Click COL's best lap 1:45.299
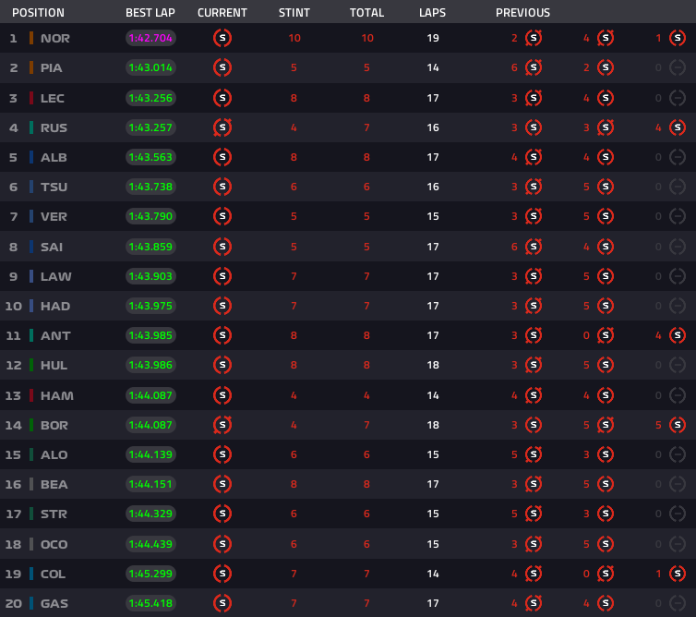The height and width of the screenshot is (617, 696). click(150, 574)
